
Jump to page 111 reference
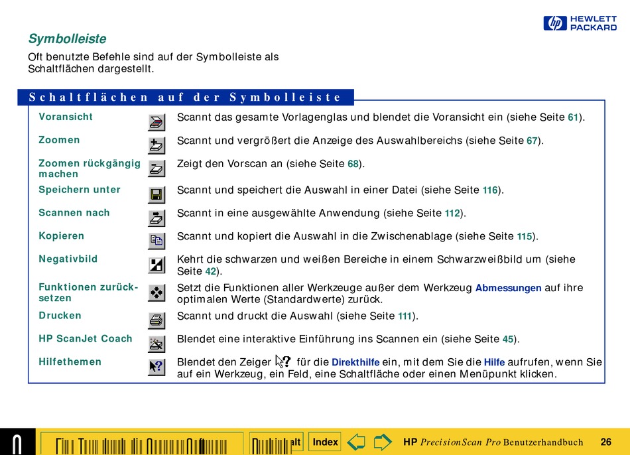pyautogui.click(x=405, y=316)
